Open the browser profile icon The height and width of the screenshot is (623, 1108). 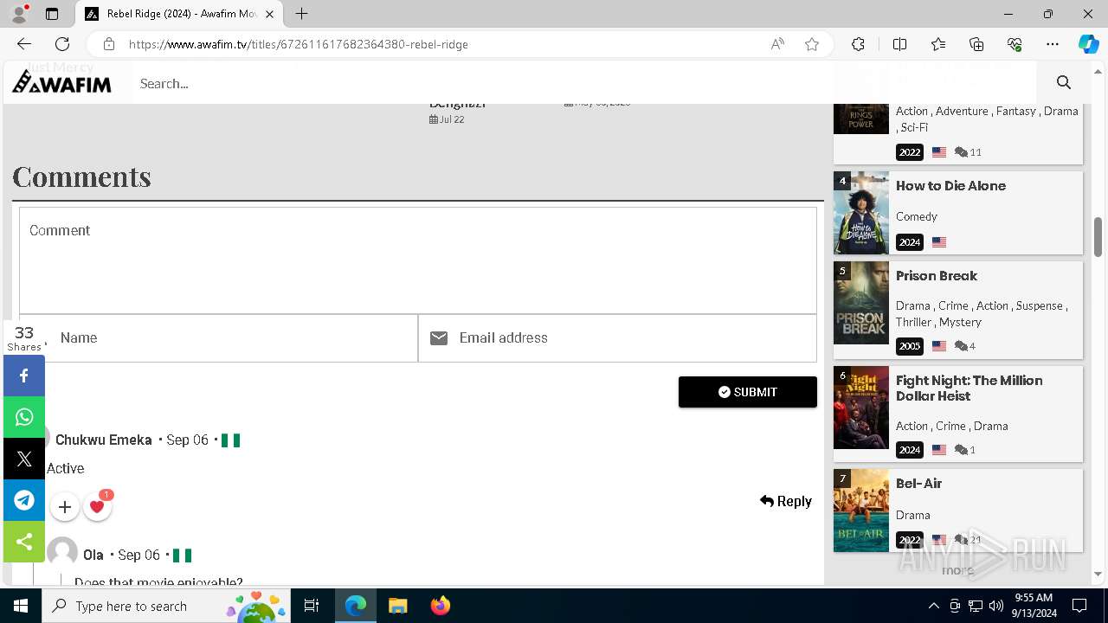(x=19, y=14)
